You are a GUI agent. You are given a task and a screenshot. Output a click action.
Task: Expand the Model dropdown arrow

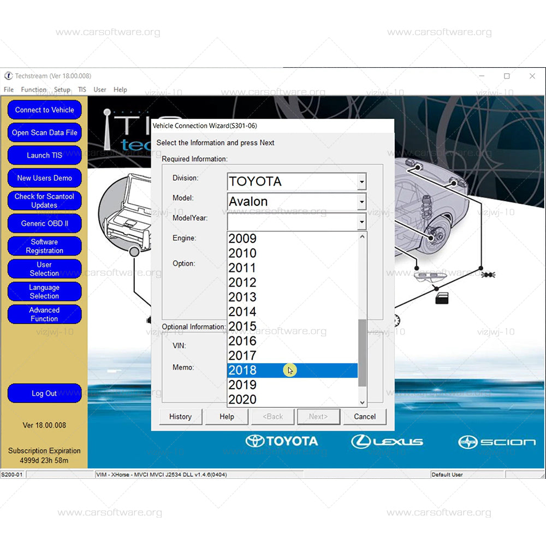pos(362,201)
